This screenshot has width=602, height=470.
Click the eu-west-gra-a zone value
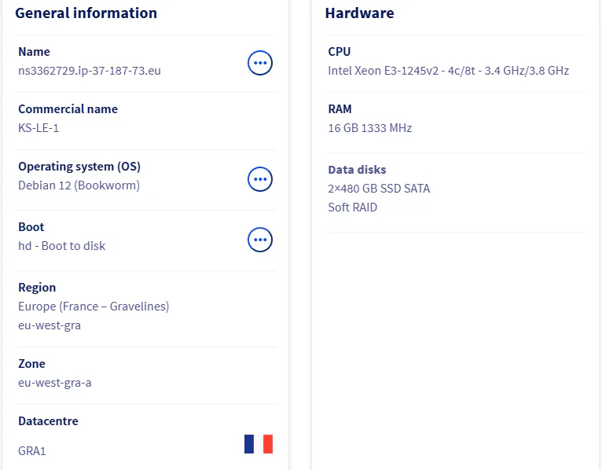pyautogui.click(x=55, y=383)
